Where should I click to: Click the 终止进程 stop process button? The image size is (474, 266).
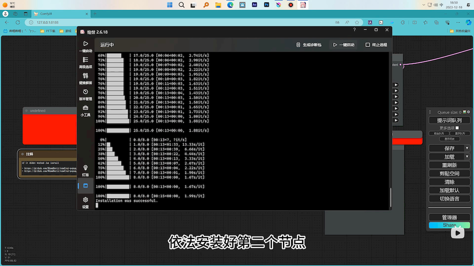(x=376, y=45)
